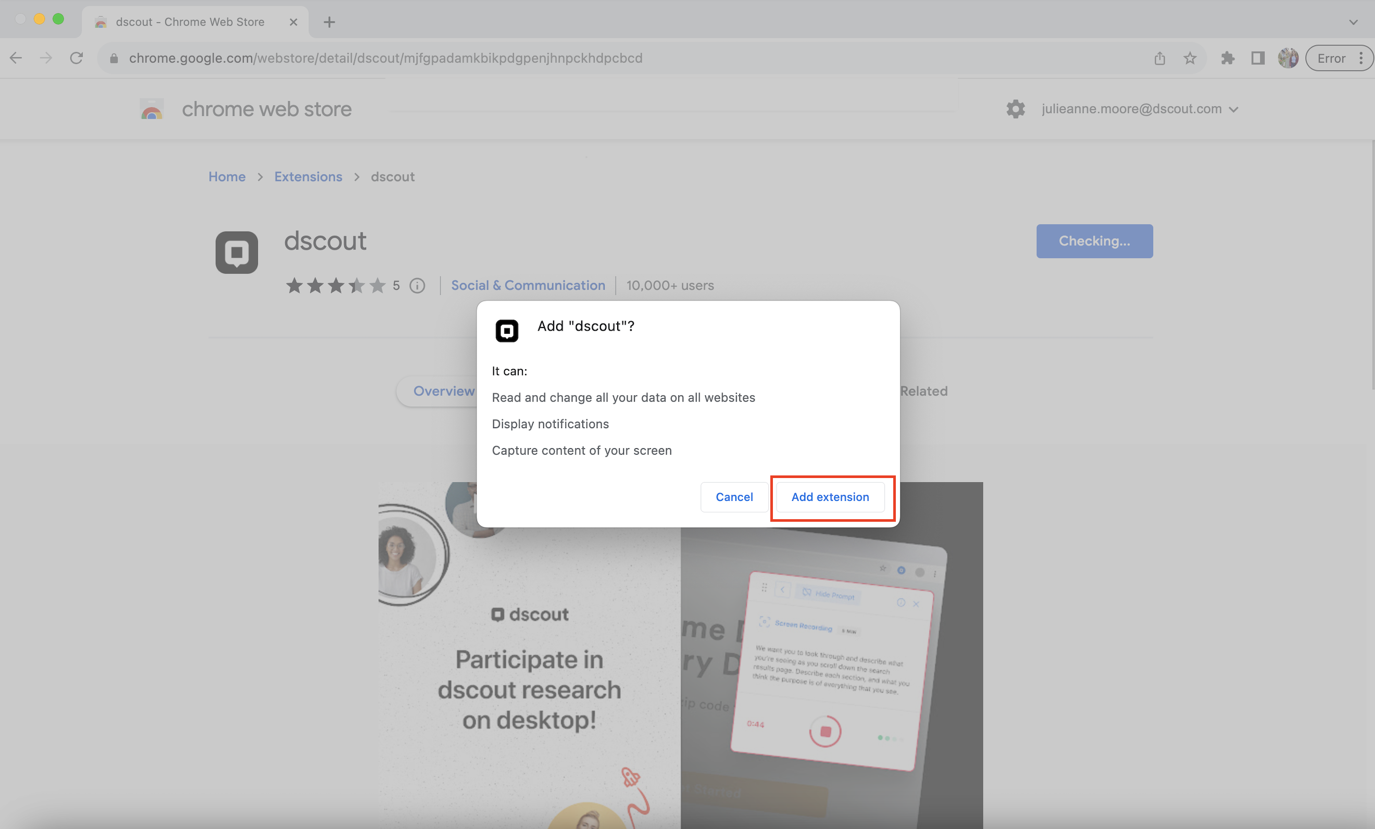Click the "chrome web store" title text
The width and height of the screenshot is (1375, 829).
267,109
